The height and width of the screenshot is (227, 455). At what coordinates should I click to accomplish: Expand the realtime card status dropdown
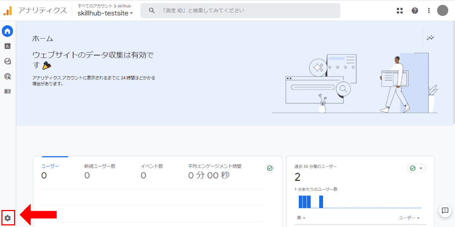pyautogui.click(x=416, y=168)
